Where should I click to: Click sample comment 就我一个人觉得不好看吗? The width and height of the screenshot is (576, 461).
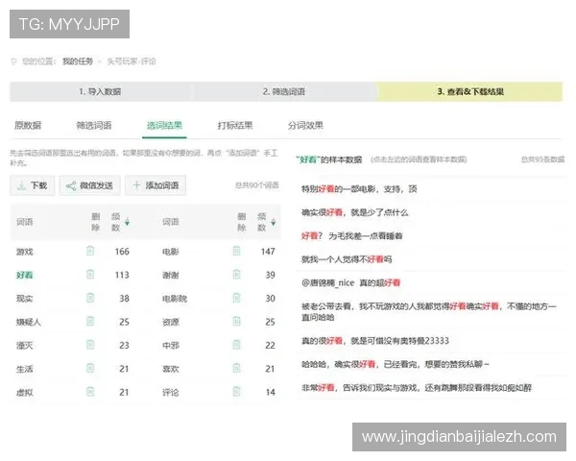coord(347,259)
